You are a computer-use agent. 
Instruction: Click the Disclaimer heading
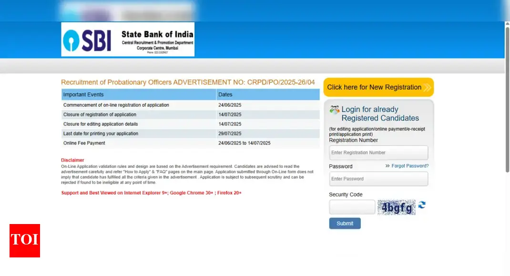click(x=72, y=160)
